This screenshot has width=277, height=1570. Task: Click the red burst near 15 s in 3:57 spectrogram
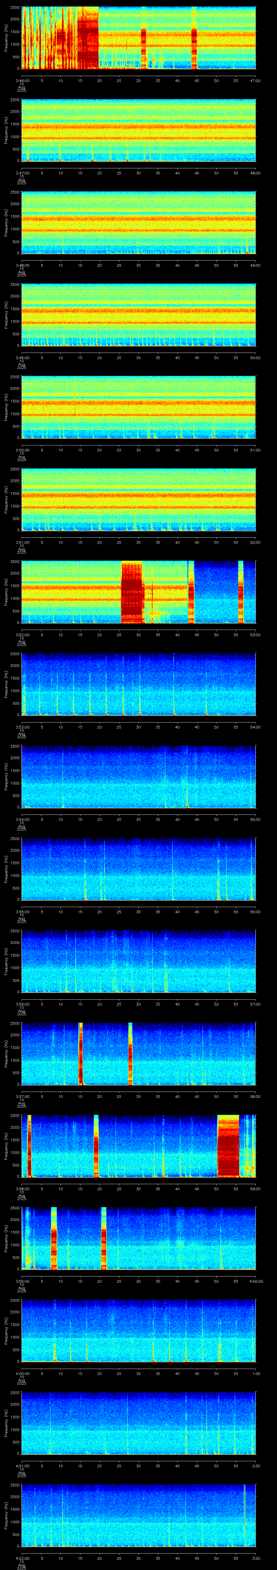(80, 1054)
